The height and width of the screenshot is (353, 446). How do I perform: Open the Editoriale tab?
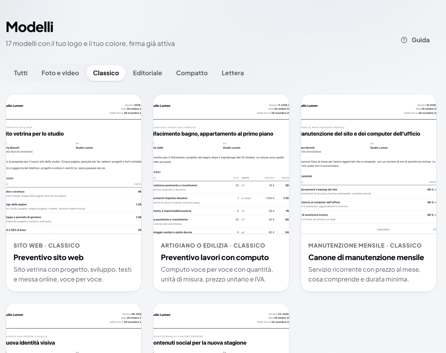pos(148,73)
